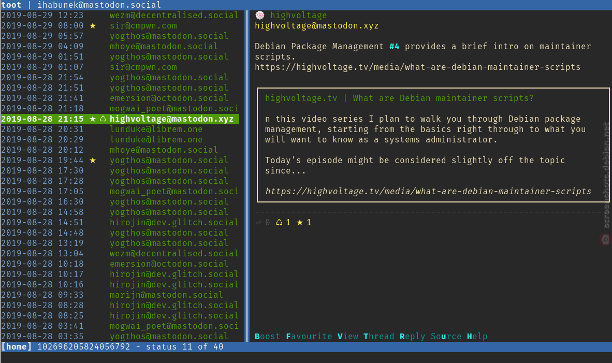
Task: Select yogthos row at 14:58
Action: coord(120,212)
